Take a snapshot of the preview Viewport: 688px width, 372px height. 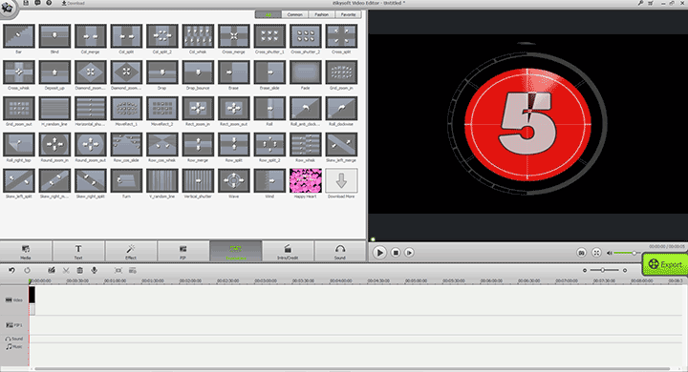pyautogui.click(x=581, y=253)
